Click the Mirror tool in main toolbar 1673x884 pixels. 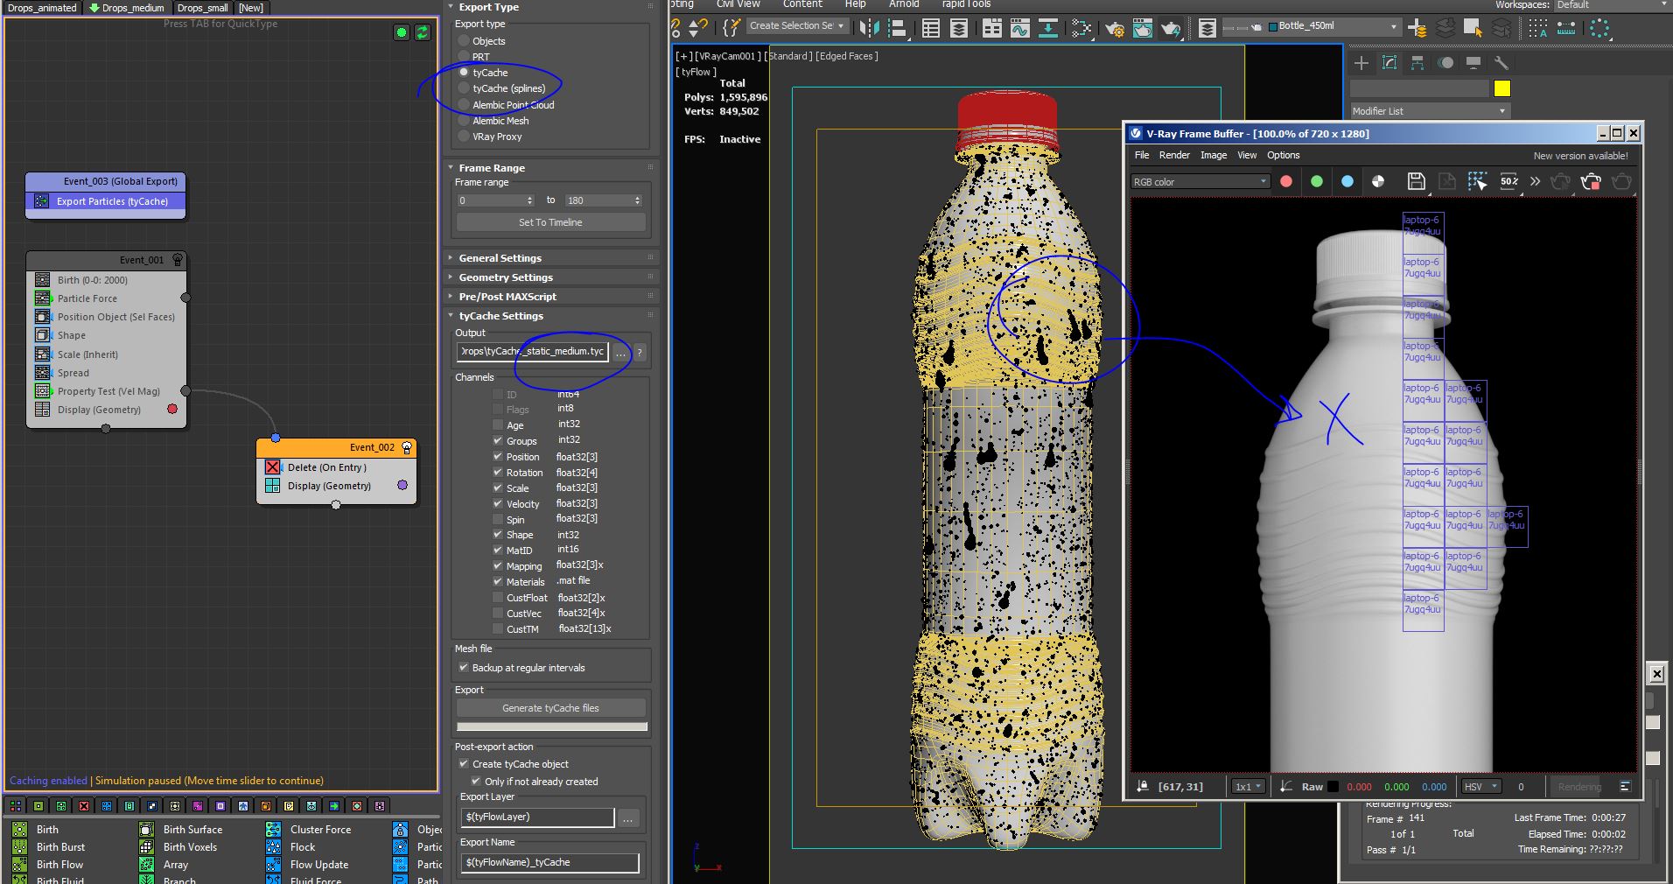click(869, 28)
